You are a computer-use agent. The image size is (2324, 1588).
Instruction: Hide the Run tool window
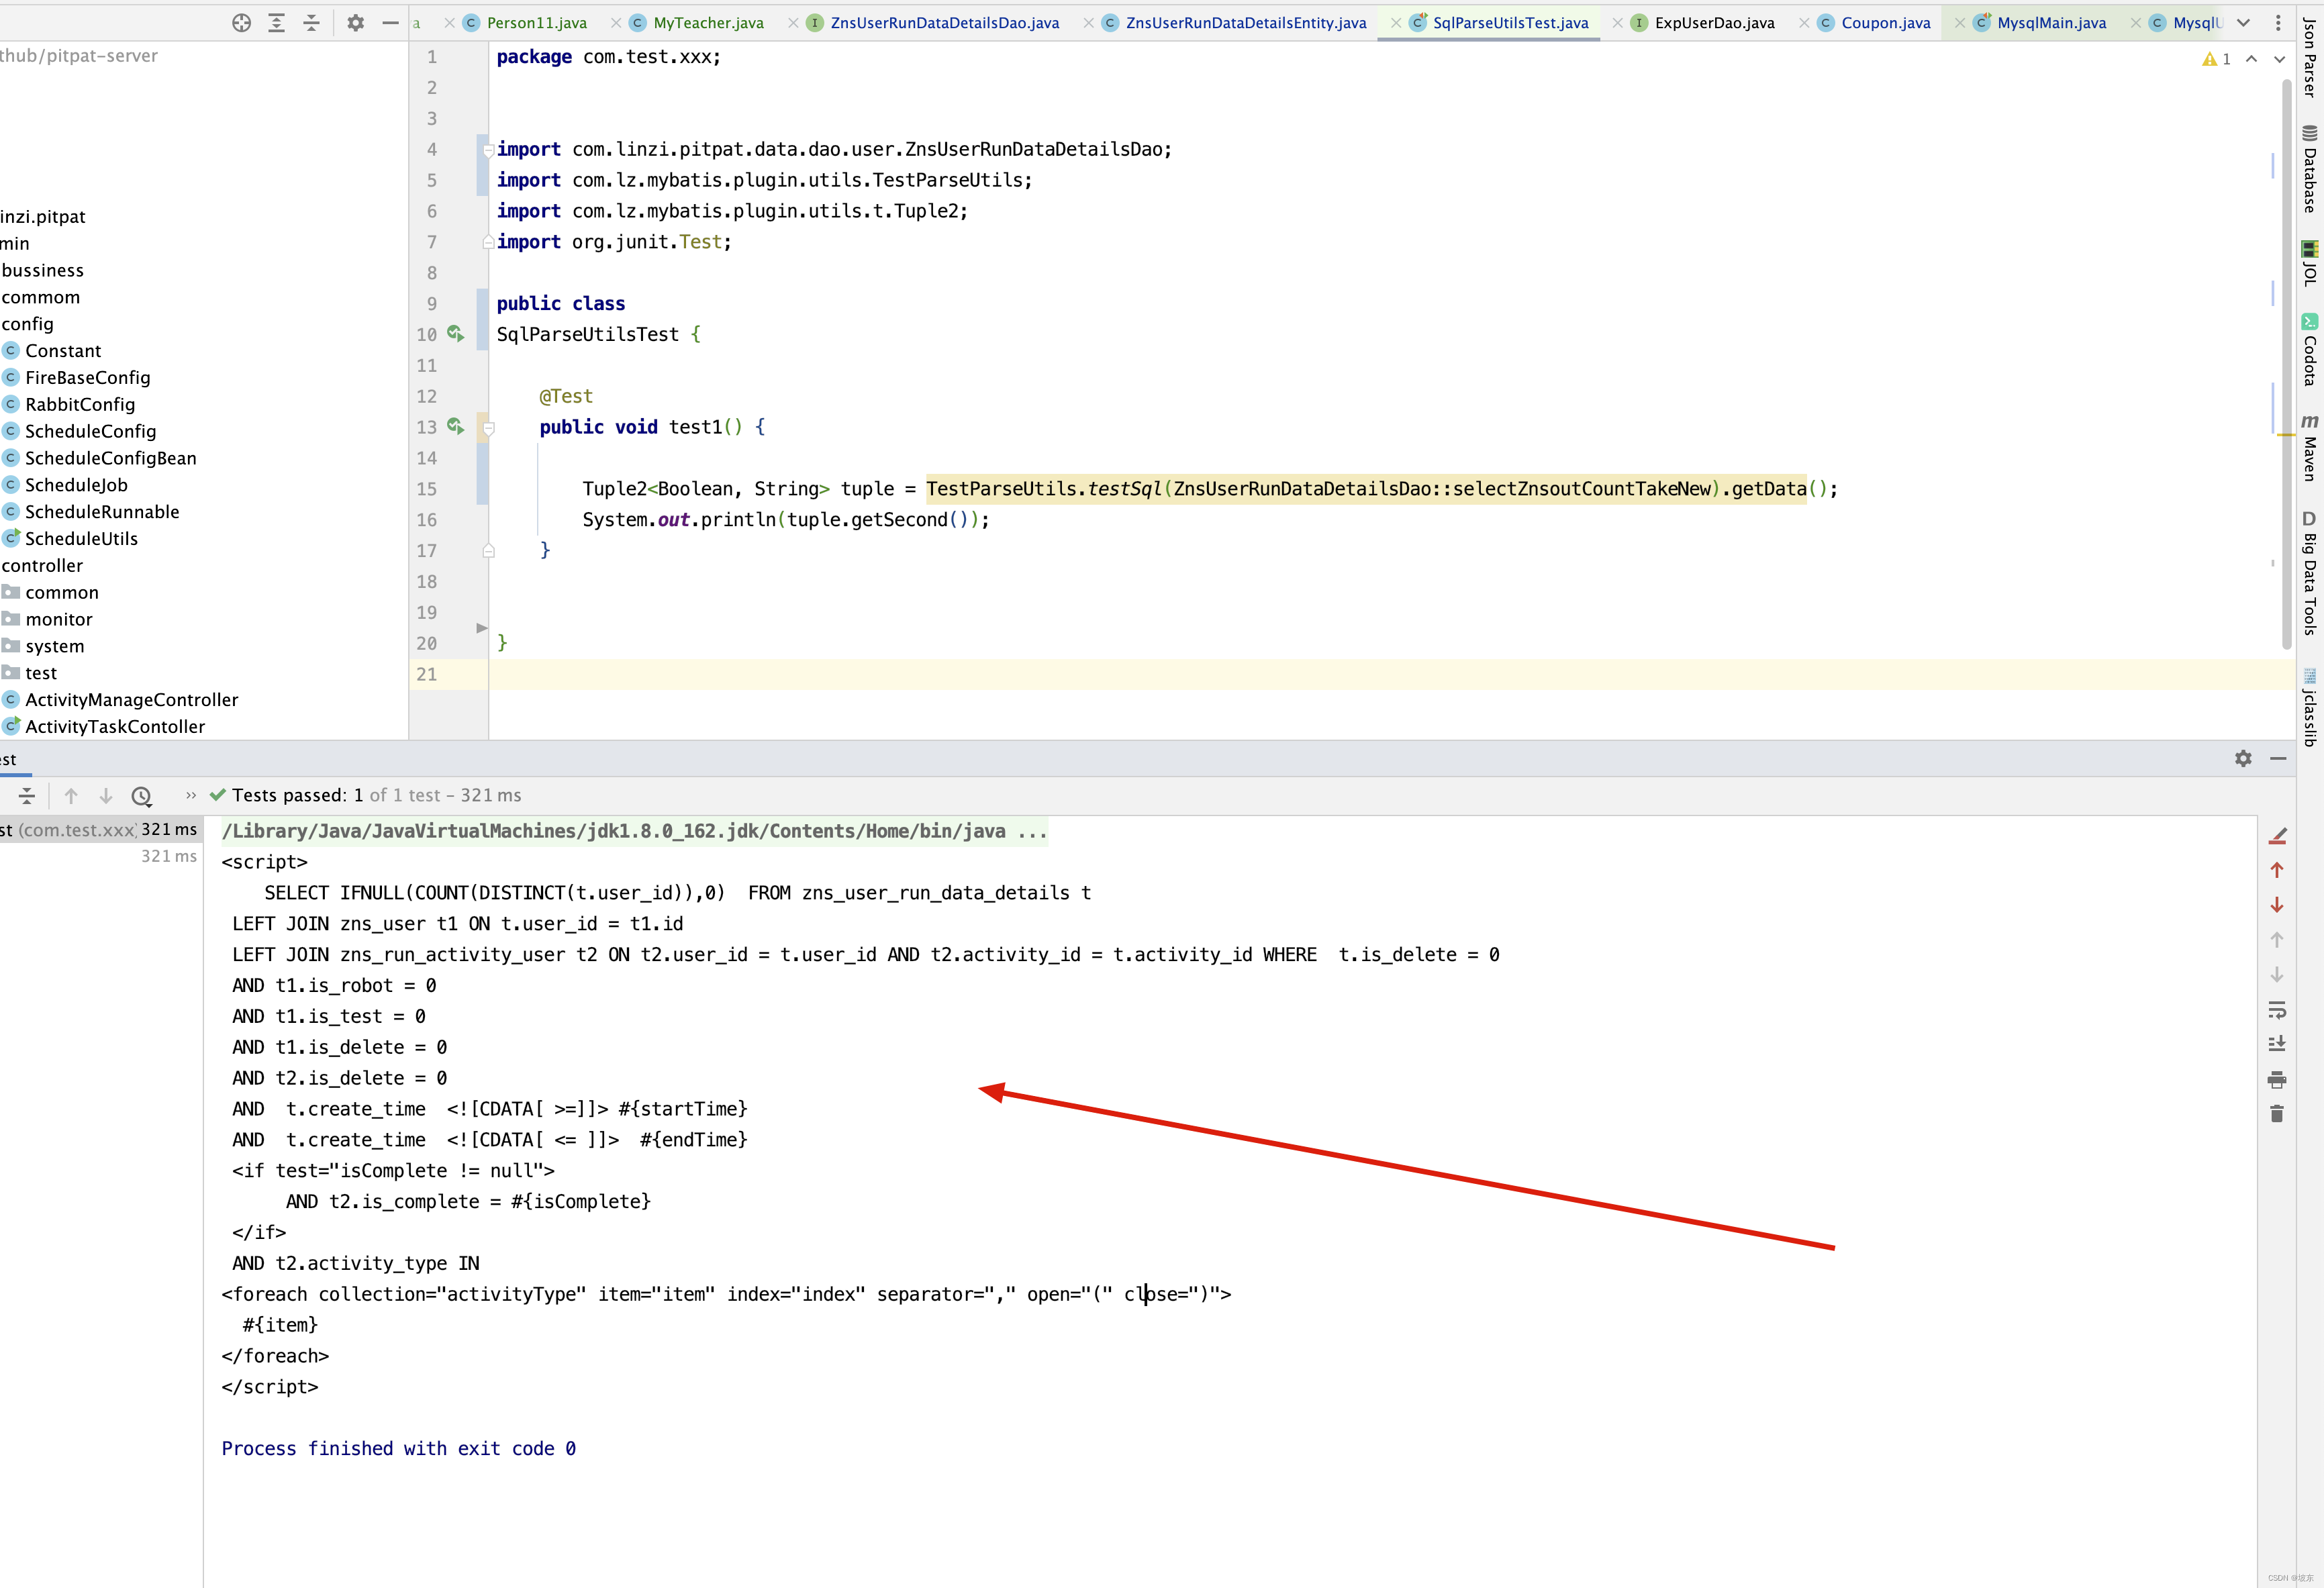2278,759
